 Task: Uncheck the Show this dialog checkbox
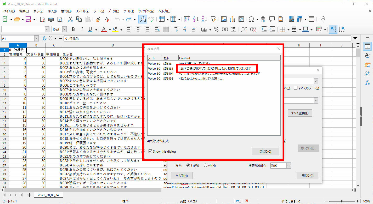pos(150,151)
